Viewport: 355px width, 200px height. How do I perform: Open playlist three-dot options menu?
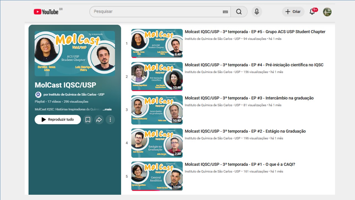tap(110, 120)
